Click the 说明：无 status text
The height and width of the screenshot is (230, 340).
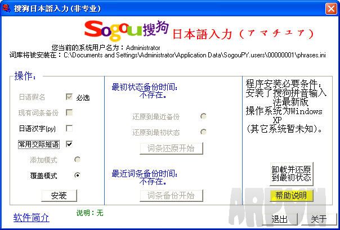coord(90,213)
